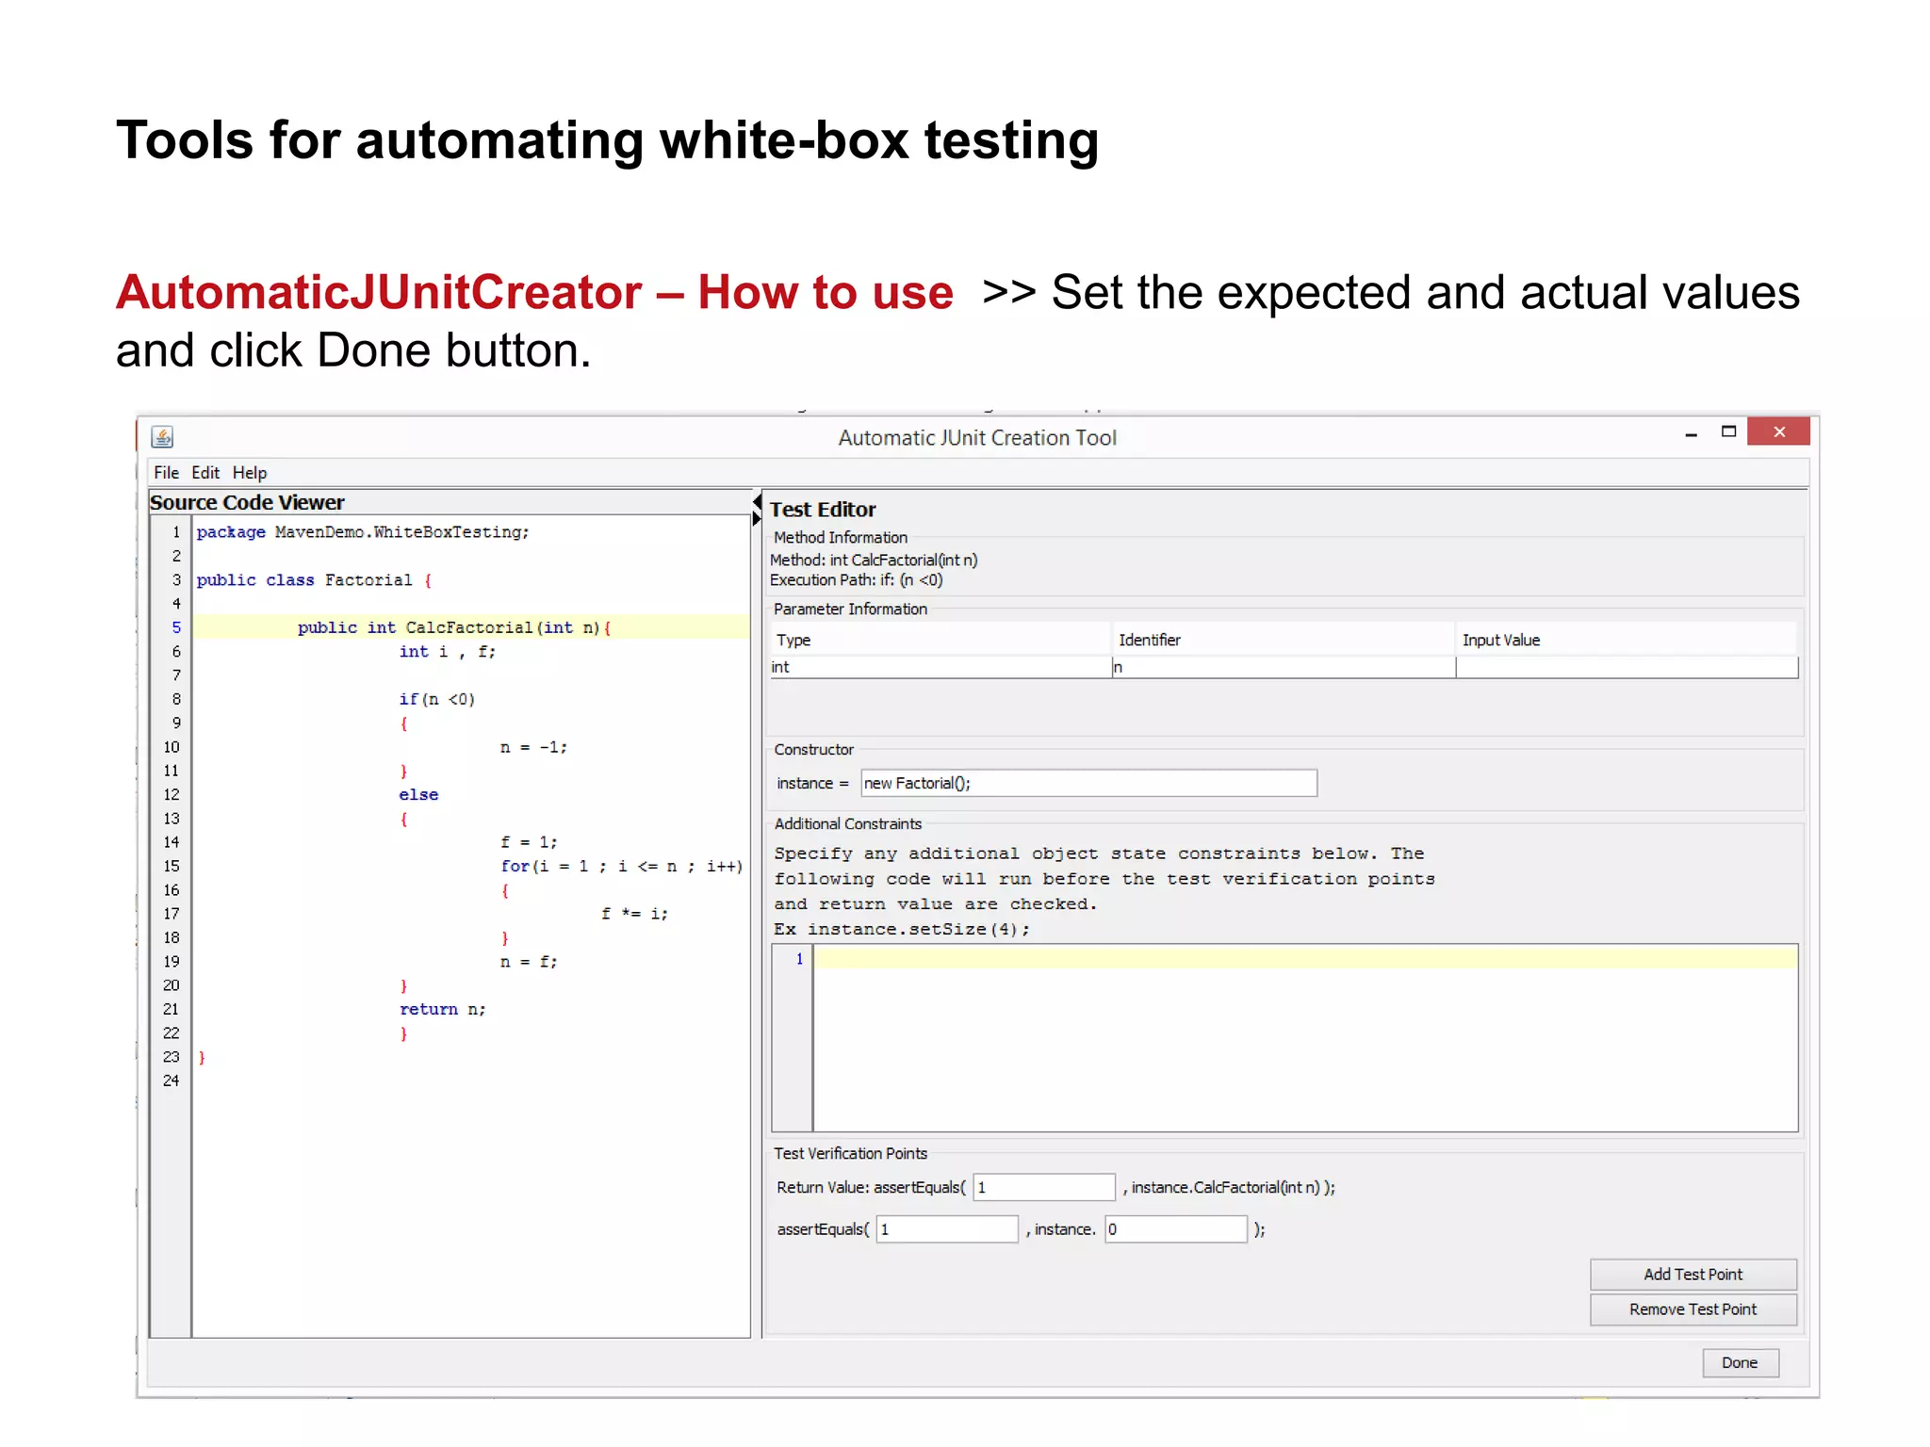Click line number 1 in constraints editor

[799, 959]
